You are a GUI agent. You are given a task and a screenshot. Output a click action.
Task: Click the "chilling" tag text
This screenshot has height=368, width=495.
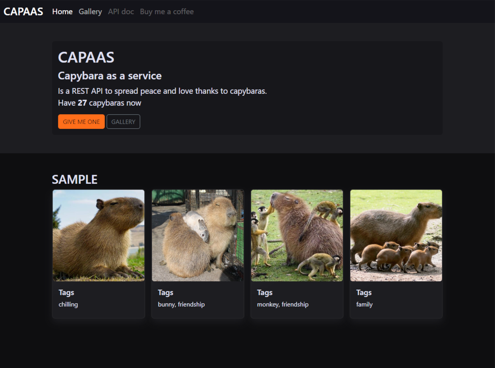pos(68,304)
